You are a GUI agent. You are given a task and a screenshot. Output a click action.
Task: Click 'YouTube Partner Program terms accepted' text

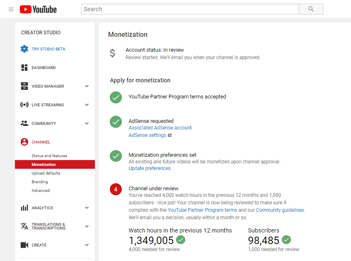[177, 96]
